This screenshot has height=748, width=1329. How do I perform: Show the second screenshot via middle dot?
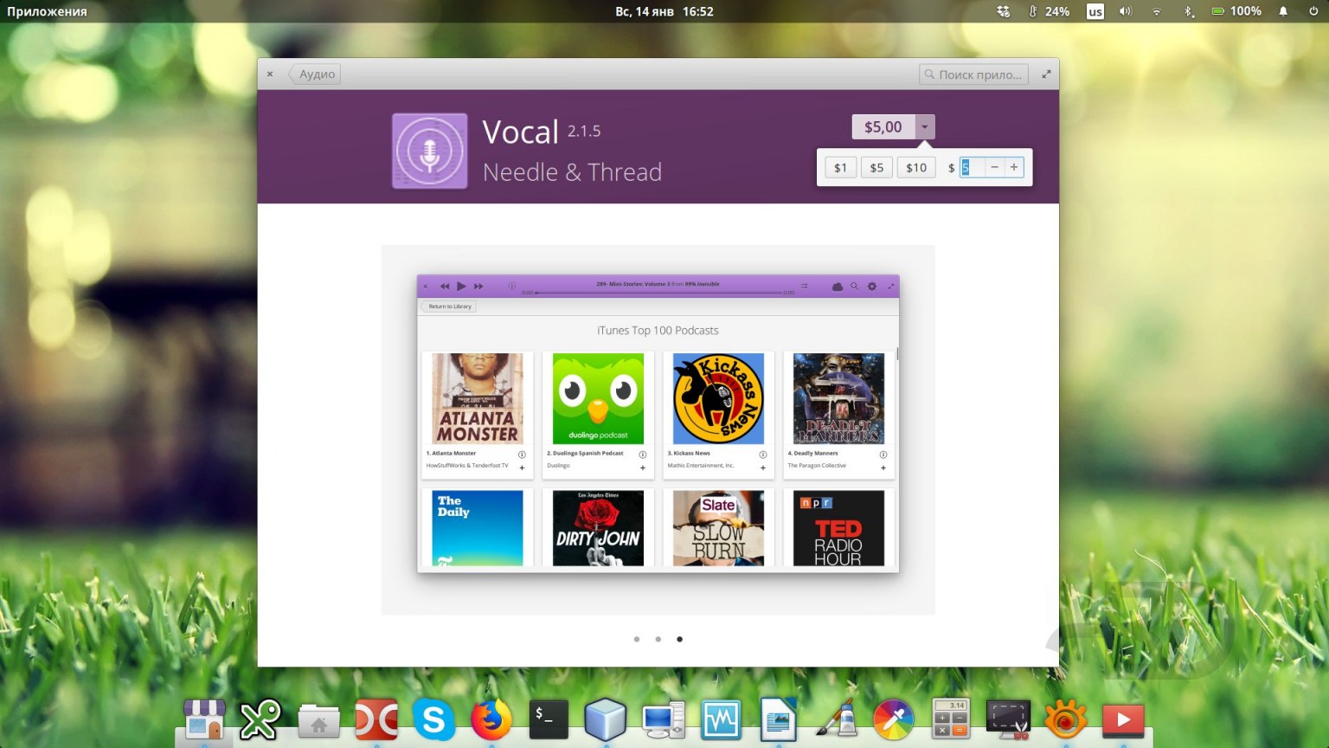pos(658,640)
